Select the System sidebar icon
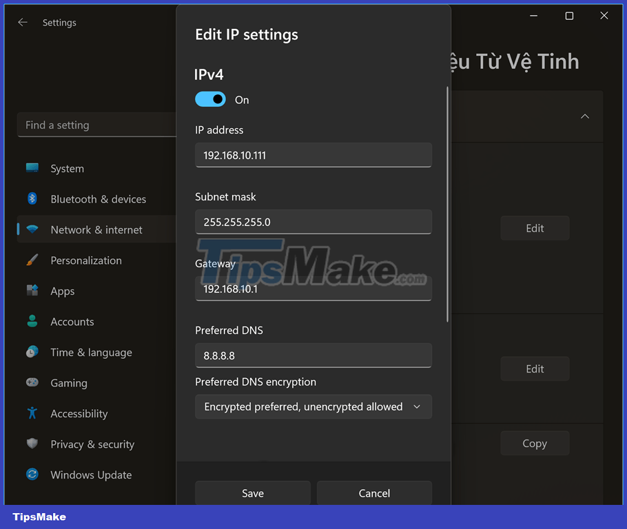Viewport: 627px width, 529px height. click(32, 168)
